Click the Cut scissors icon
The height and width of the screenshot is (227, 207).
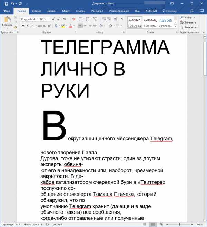tap(16, 17)
